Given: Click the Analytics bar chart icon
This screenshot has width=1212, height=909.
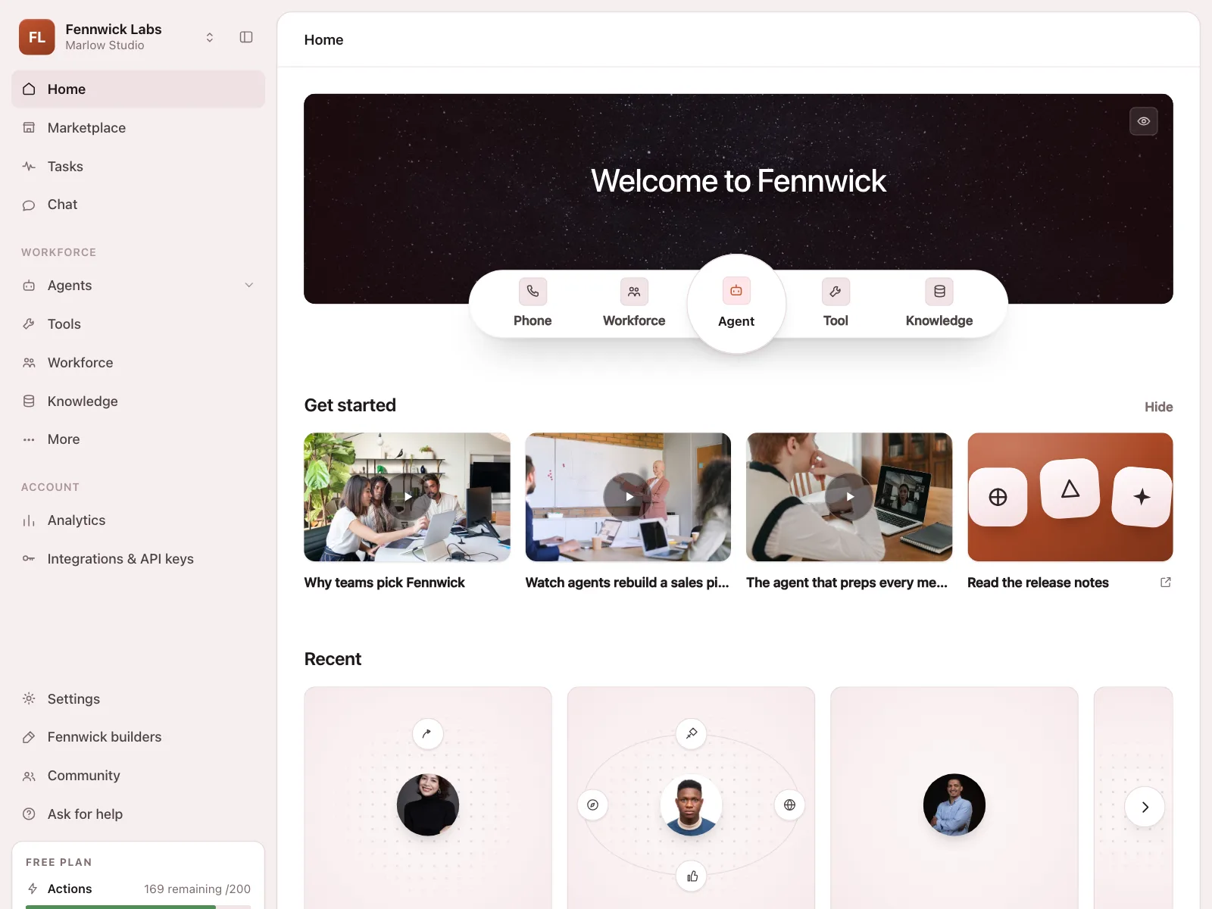Looking at the screenshot, I should coord(29,520).
